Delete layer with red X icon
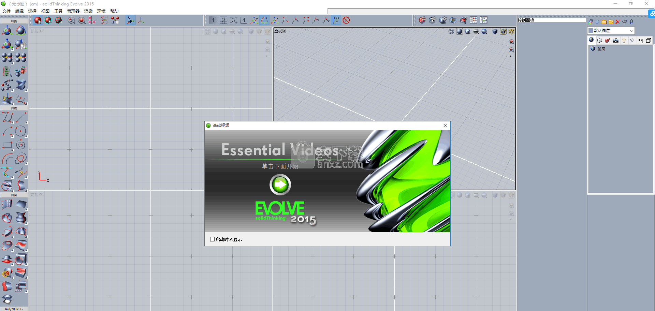 click(x=617, y=22)
